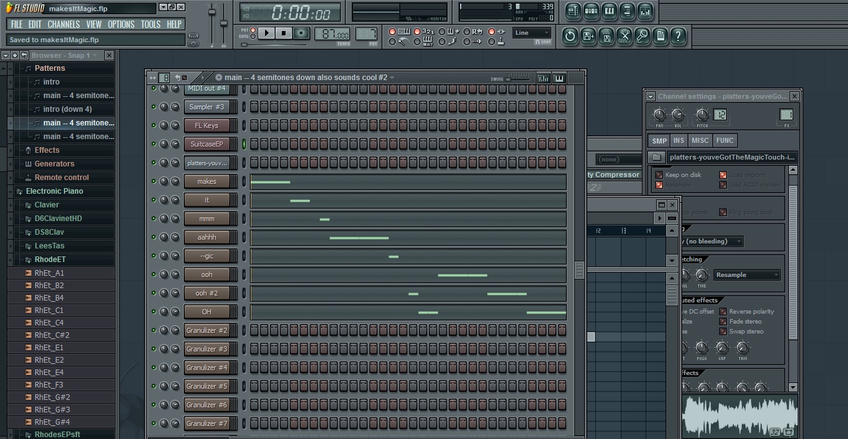Click the one-click recording microphone icon
Screen dimensions: 848x439
642,36
